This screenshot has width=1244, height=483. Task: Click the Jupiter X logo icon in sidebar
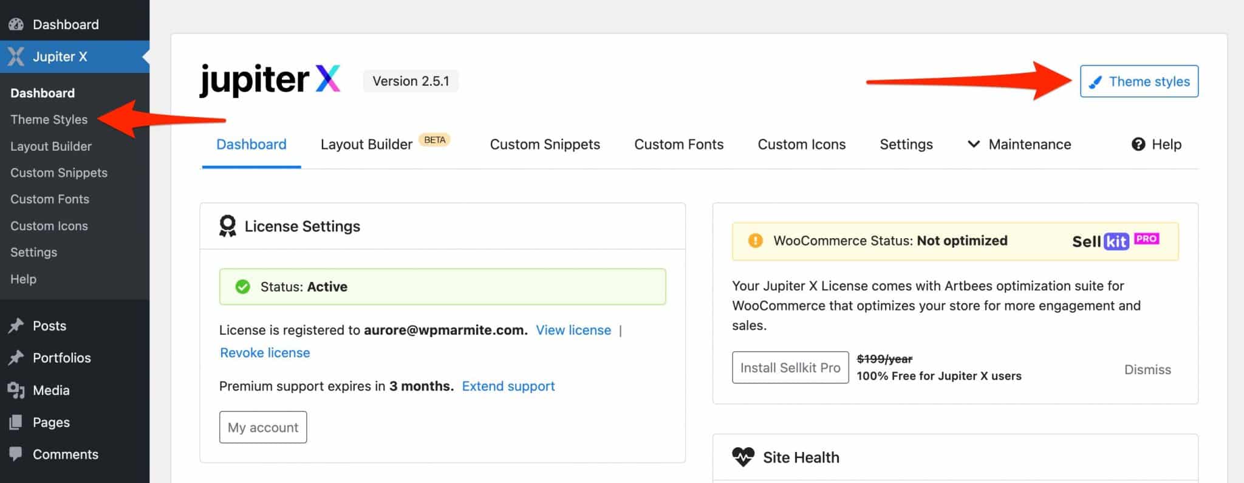16,57
